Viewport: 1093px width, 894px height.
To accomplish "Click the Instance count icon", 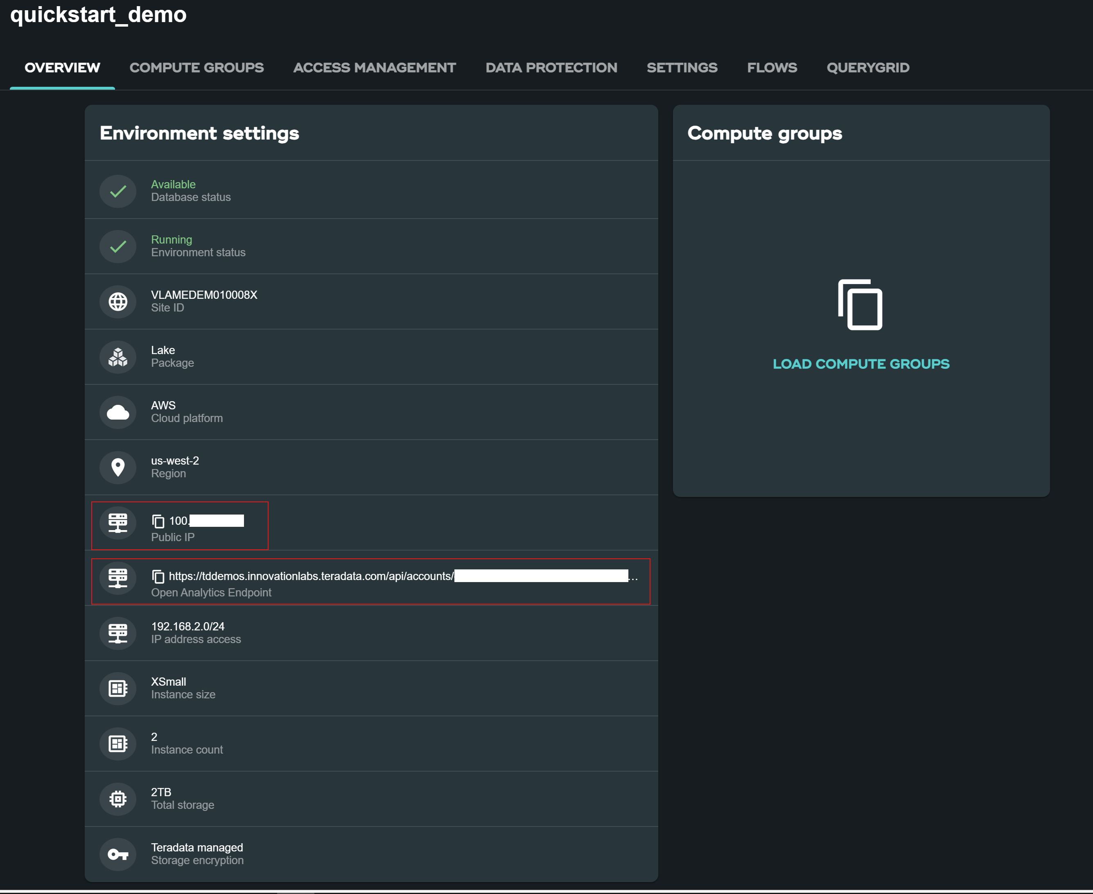I will coord(118,744).
